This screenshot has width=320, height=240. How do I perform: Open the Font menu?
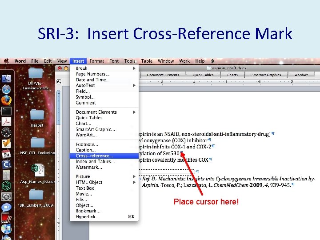[114, 61]
